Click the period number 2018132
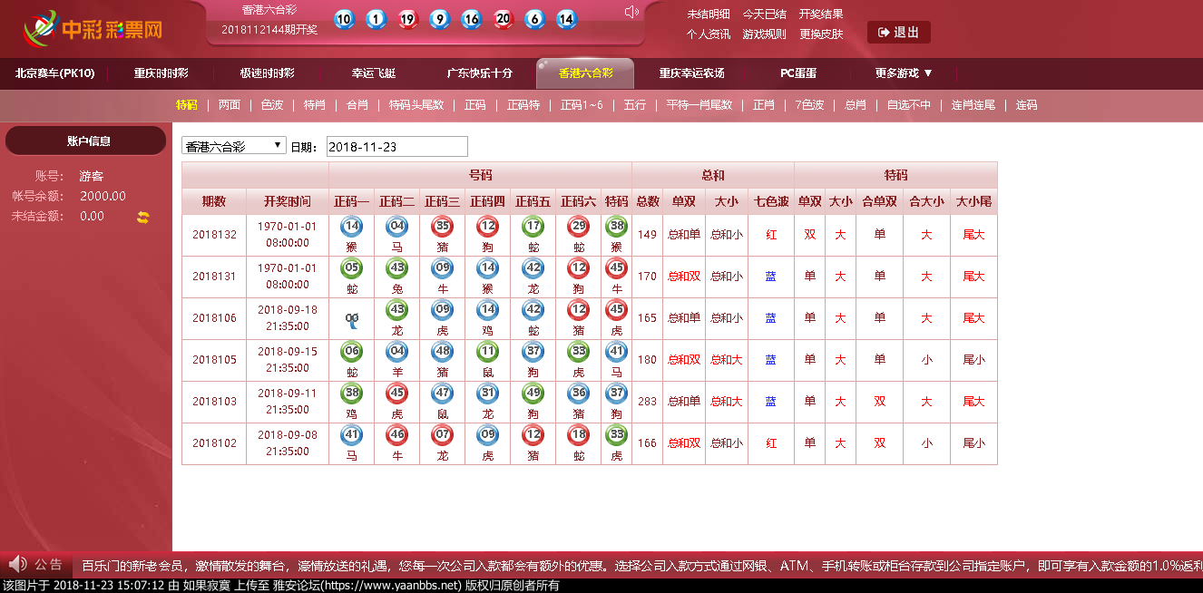Viewport: 1203px width, 593px height. pyautogui.click(x=214, y=235)
